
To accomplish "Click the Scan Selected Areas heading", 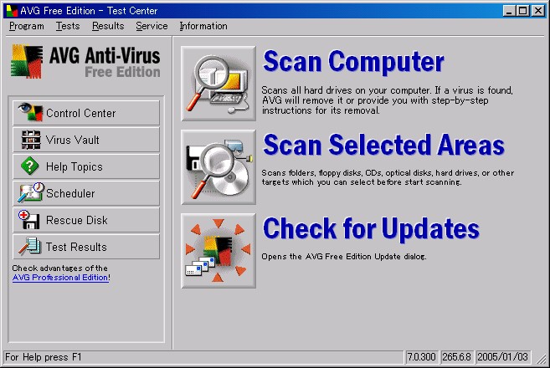I will pos(383,145).
